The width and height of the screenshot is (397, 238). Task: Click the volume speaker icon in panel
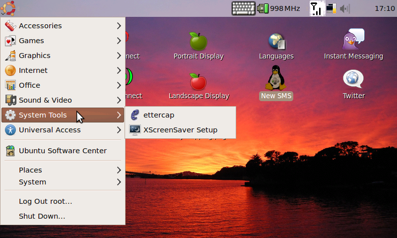pyautogui.click(x=345, y=8)
